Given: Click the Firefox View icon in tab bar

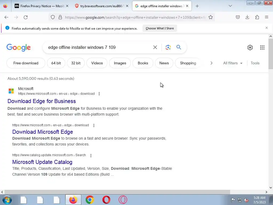Looking at the screenshot, I should pyautogui.click(x=5, y=6).
